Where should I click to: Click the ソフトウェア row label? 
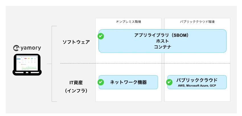point(76,42)
